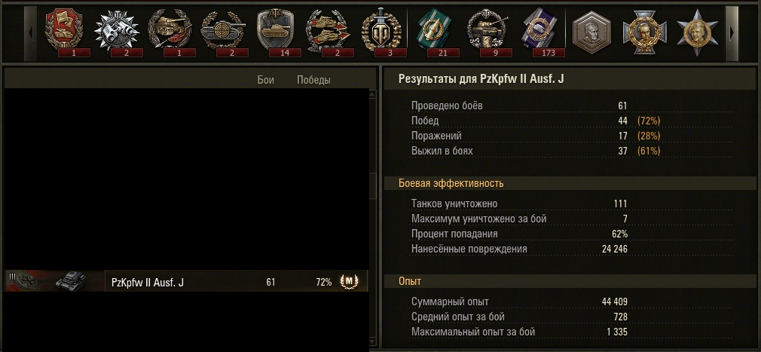Select the cross-shaped portrait medal
This screenshot has height=352, width=761.
pyautogui.click(x=644, y=32)
